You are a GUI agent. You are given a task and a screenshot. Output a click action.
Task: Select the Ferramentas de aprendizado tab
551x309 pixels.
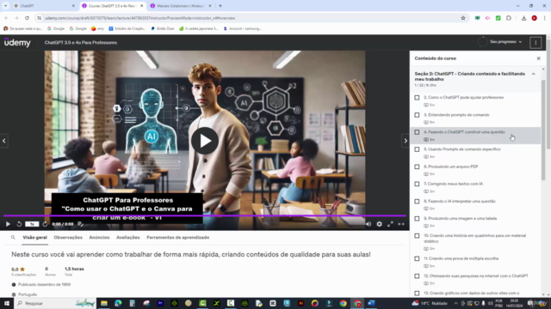click(178, 238)
